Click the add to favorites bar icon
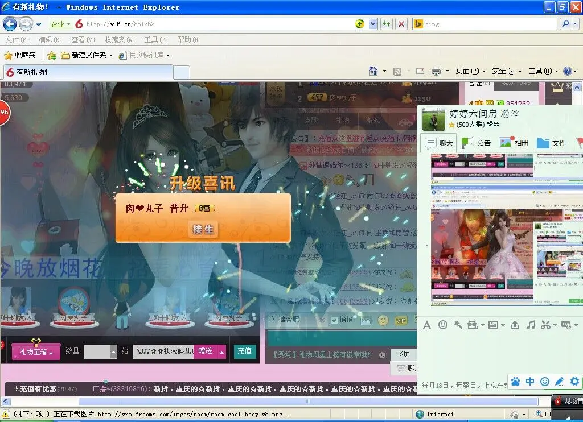Image resolution: width=583 pixels, height=422 pixels. click(x=52, y=55)
